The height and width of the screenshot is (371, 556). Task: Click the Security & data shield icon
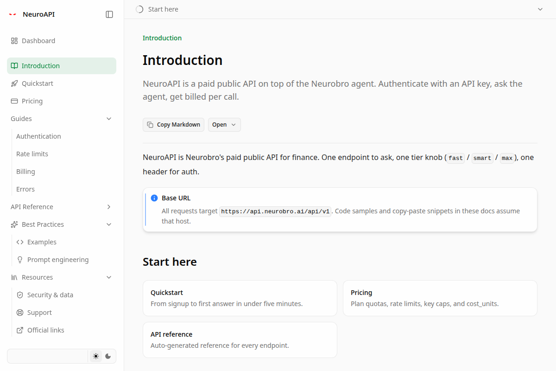20,295
